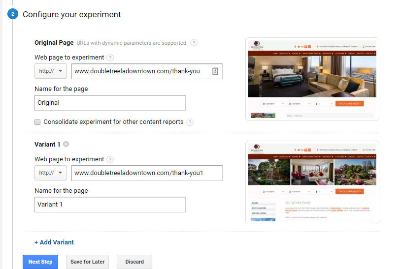This screenshot has width=399, height=269.
Task: Click the Configure your experiment heading
Action: point(72,14)
